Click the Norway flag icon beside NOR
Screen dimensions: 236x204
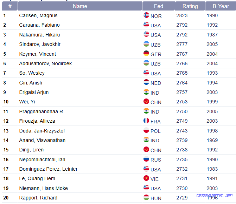pos(146,15)
